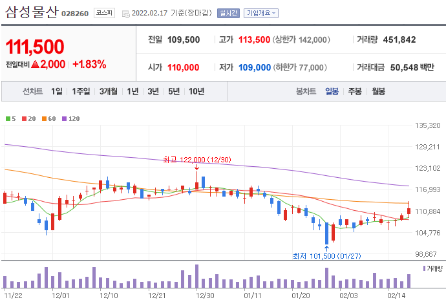Switch to the 1년 line chart
The width and height of the screenshot is (446, 302).
(x=133, y=91)
